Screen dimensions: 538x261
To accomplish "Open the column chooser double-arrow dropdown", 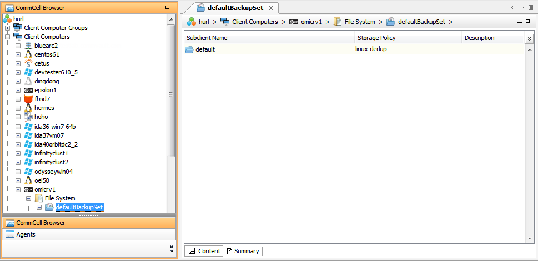I will coord(529,38).
